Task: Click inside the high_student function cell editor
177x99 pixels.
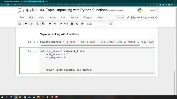Action: (97, 61)
